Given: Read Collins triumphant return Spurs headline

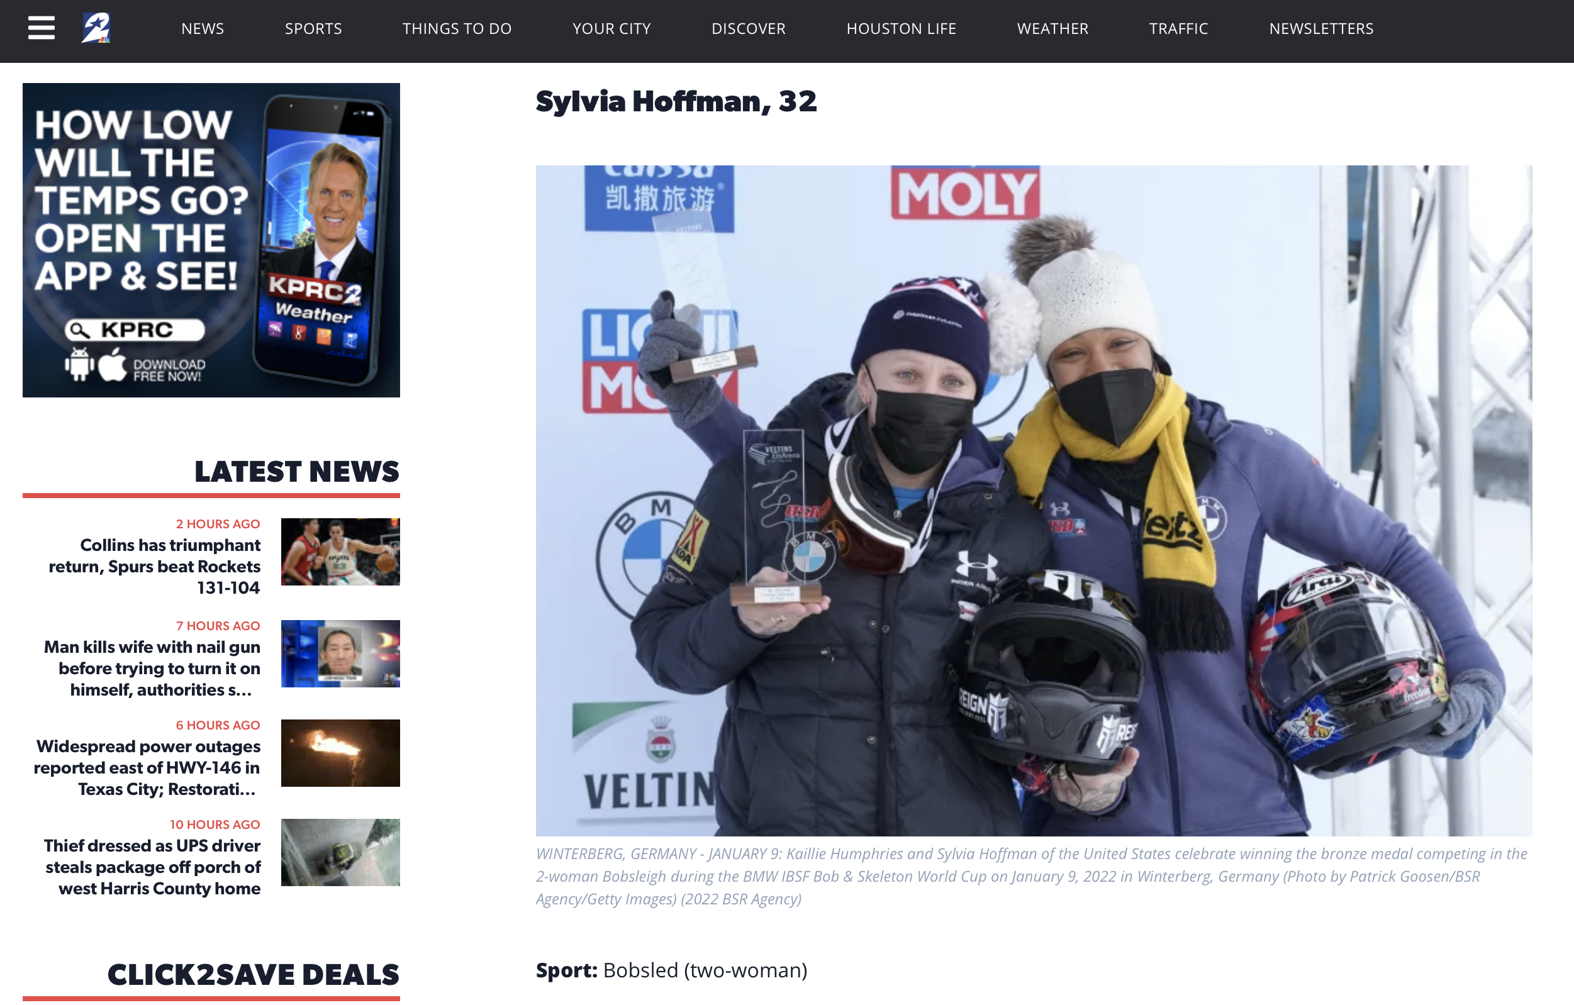Looking at the screenshot, I should [155, 566].
